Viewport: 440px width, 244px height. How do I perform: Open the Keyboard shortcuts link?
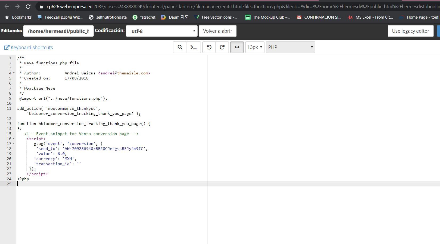[28, 48]
